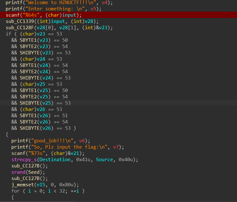Click the line SBYTE1(v23) == 50
The image size is (237, 202).
(44, 40)
